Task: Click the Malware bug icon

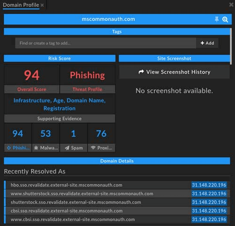Action: click(x=36, y=148)
